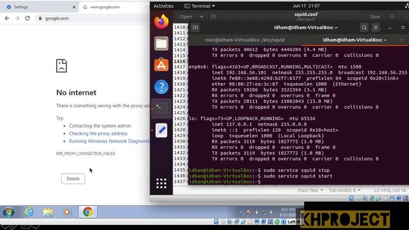This screenshot has width=409, height=230.
Task: Open gedit's hamburger menu
Action: pyautogui.click(x=392, y=17)
